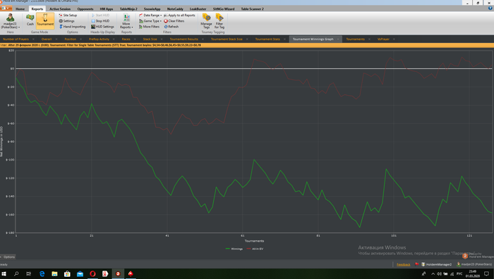494x279 pixels.
Task: Click Clear Filters
Action: pyautogui.click(x=174, y=20)
